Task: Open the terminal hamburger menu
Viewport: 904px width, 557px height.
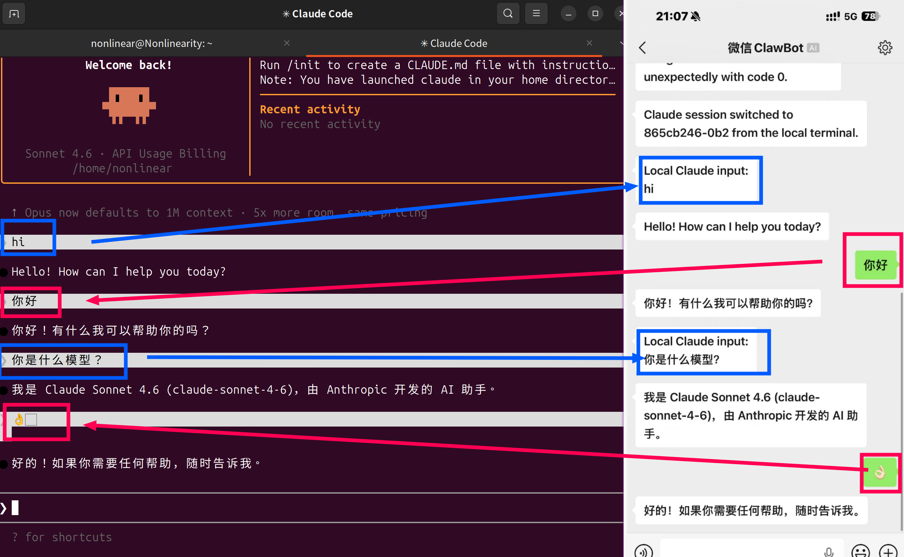Action: pyautogui.click(x=536, y=14)
